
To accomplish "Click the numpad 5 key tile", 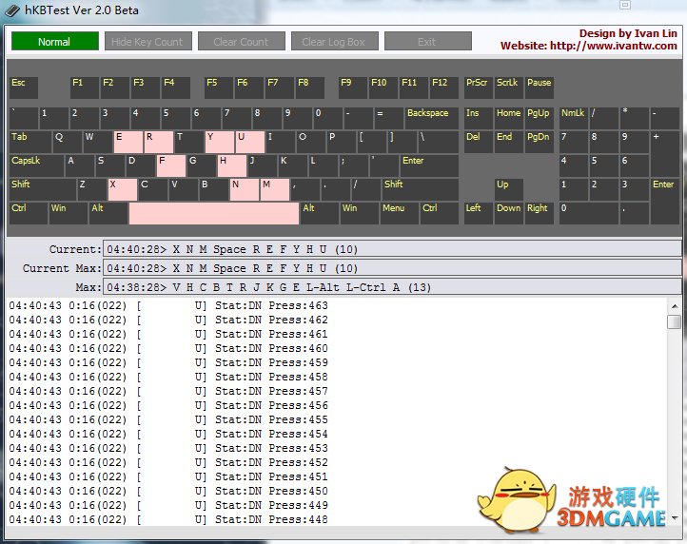I will [604, 165].
